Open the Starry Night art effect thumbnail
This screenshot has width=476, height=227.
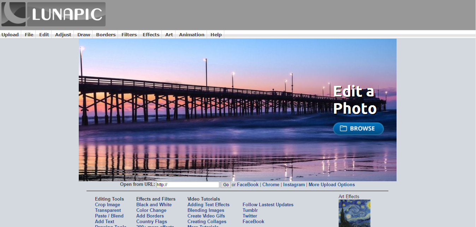354,213
